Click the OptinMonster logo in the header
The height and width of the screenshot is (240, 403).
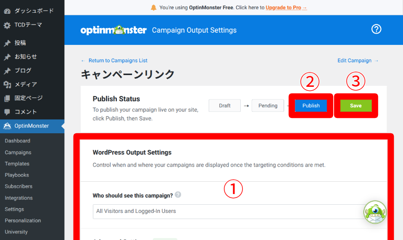click(x=113, y=30)
